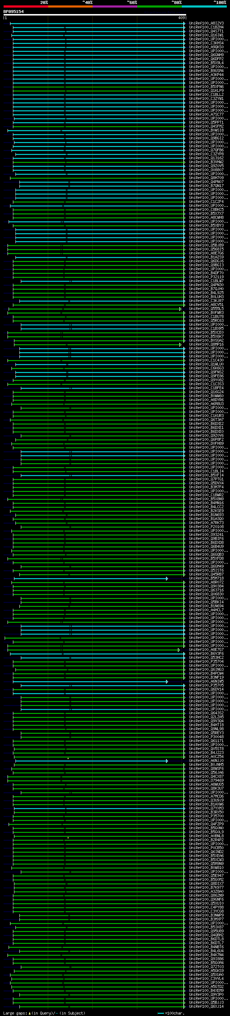The image size is (230, 1016).
Task: Open hit UniRef100_A8I2V3
Action: click(206, 23)
